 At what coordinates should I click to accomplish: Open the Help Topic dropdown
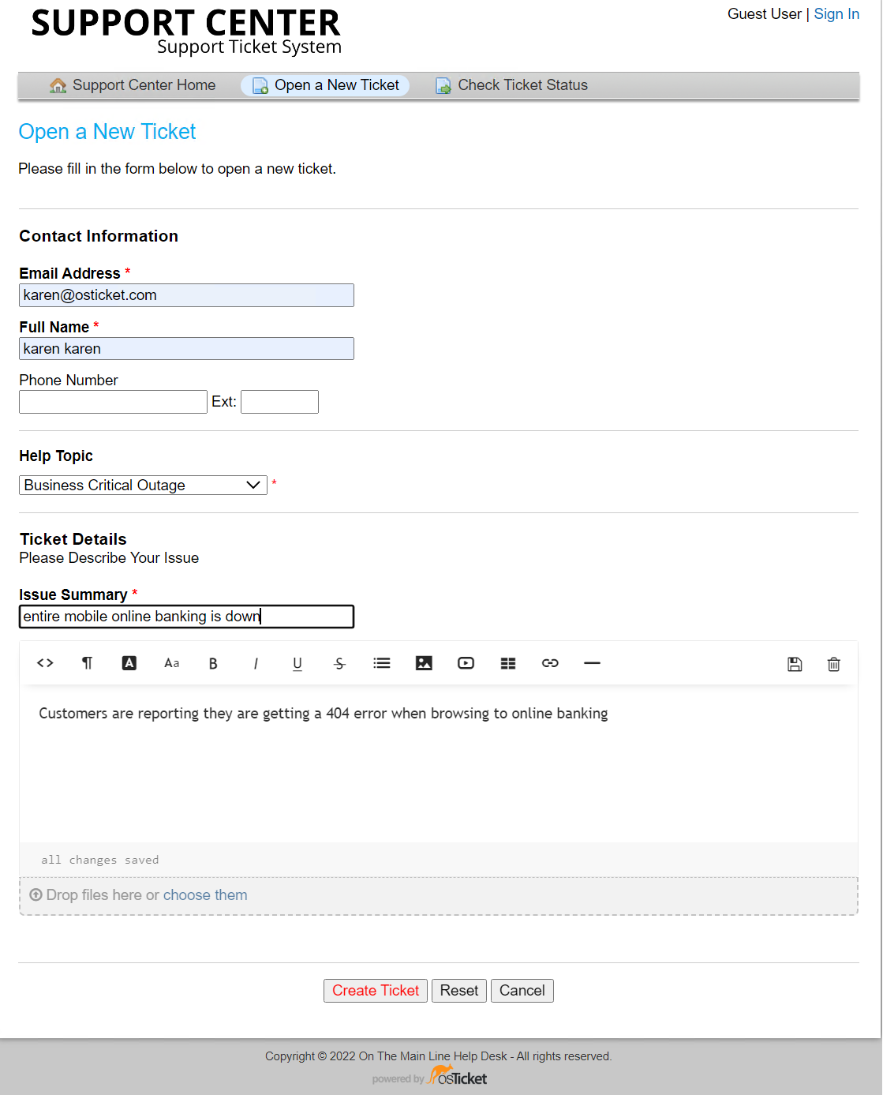[143, 485]
